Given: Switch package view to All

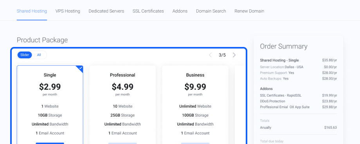Looking at the screenshot, I should pos(39,55).
